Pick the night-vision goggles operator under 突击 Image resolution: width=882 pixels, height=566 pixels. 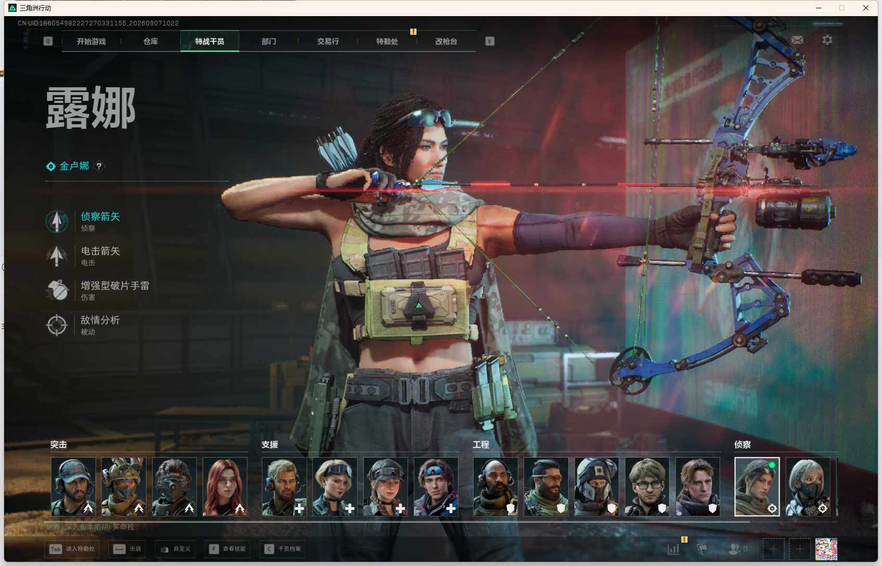coord(174,486)
